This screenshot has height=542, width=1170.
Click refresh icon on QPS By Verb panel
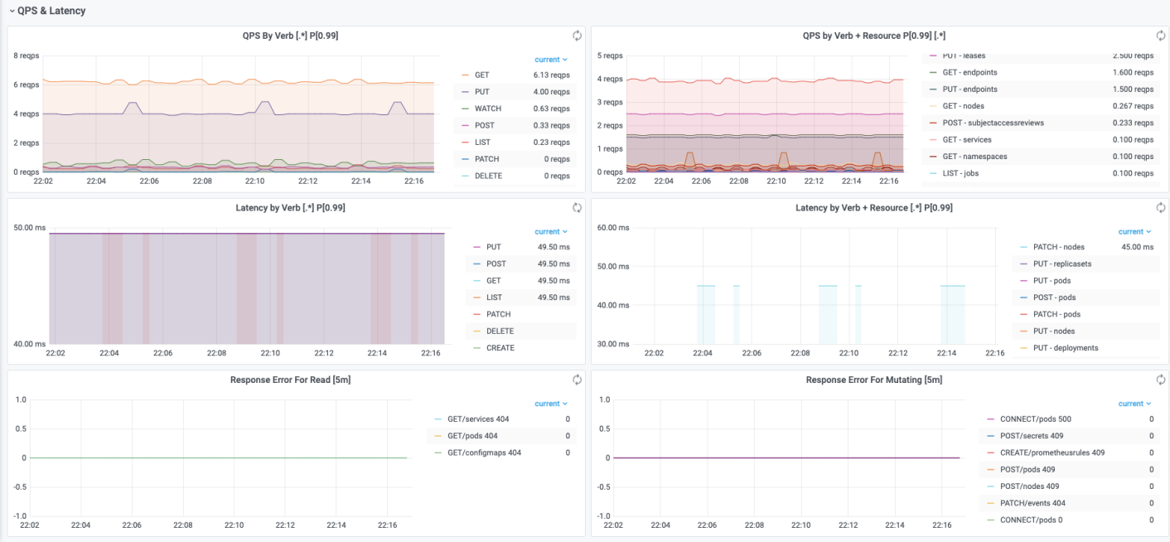tap(578, 36)
